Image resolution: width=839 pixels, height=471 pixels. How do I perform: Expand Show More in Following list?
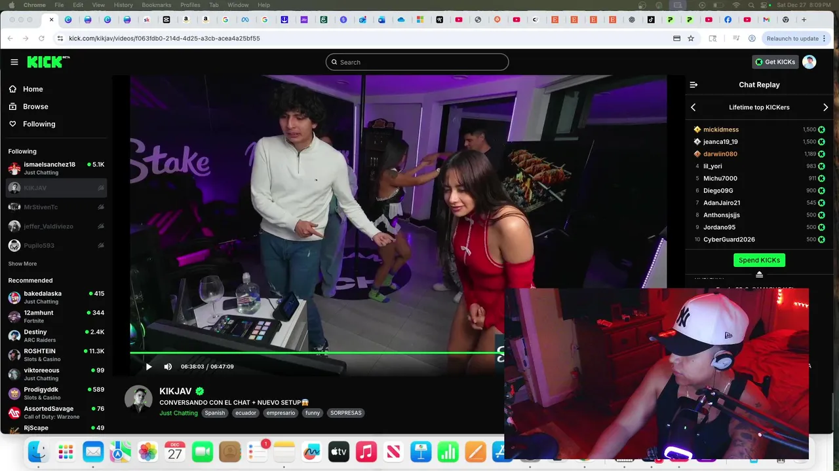pos(22,264)
